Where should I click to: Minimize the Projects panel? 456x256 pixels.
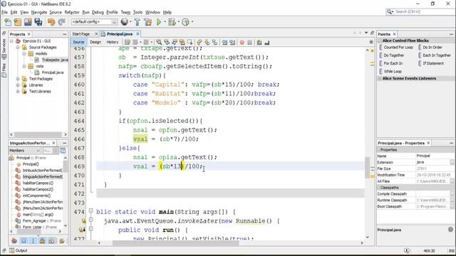65,34
